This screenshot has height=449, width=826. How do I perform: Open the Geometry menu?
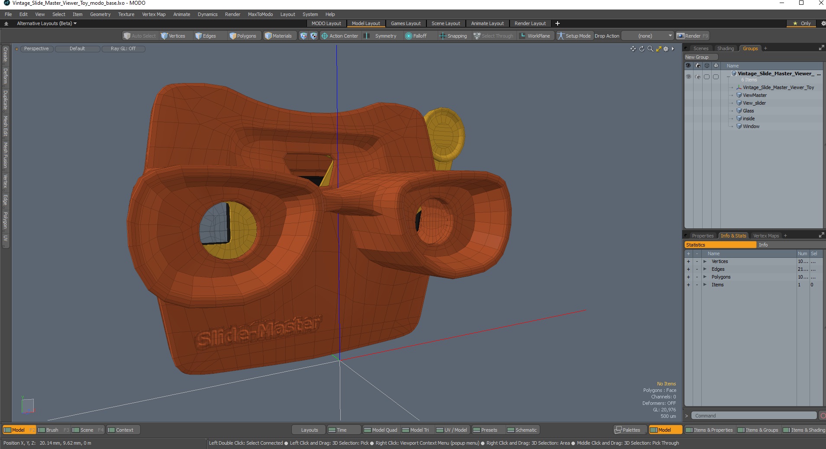(x=100, y=14)
